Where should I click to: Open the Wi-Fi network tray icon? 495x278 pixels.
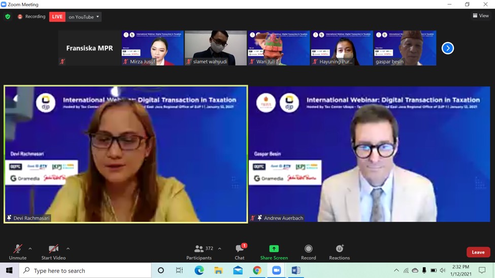(406, 270)
